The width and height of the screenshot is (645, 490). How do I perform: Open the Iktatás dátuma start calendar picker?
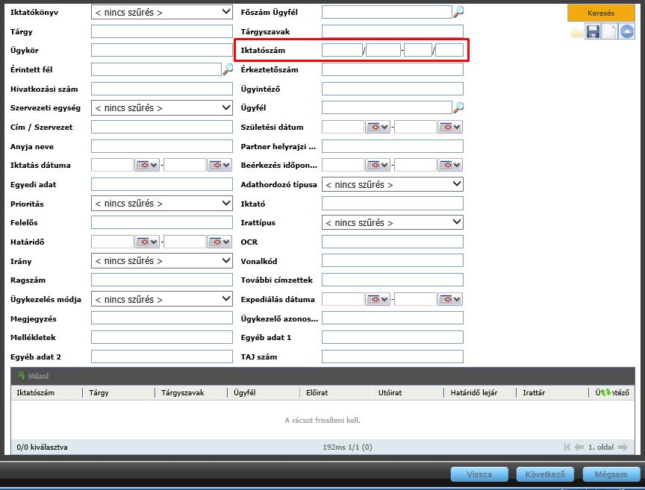tap(147, 166)
